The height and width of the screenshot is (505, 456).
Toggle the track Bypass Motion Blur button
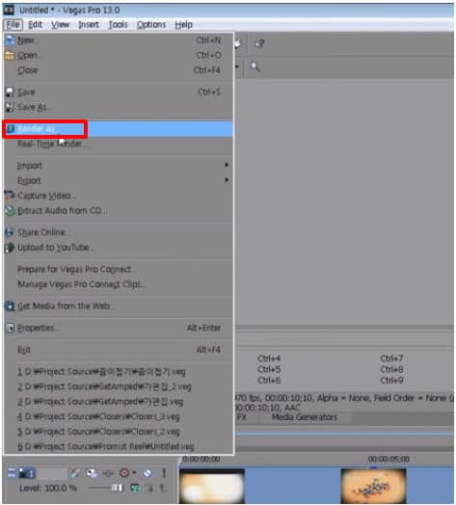75,473
